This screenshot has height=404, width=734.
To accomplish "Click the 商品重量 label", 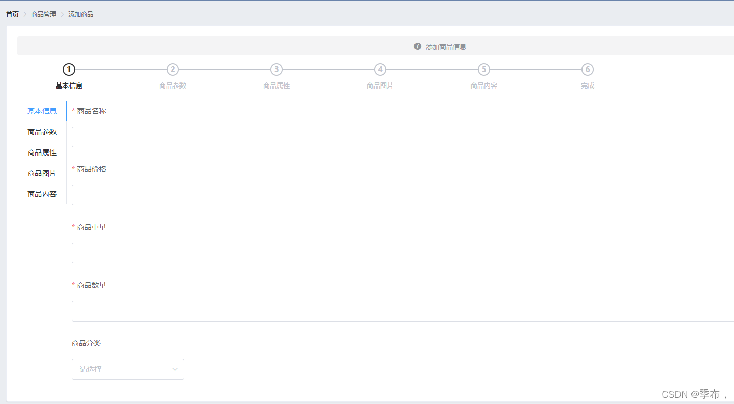I will click(92, 227).
